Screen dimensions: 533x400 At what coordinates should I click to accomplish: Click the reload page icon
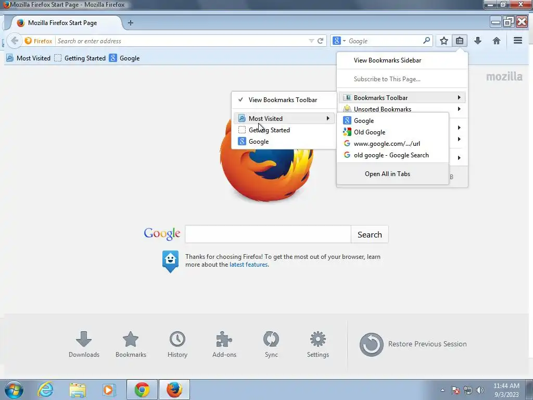click(x=320, y=41)
